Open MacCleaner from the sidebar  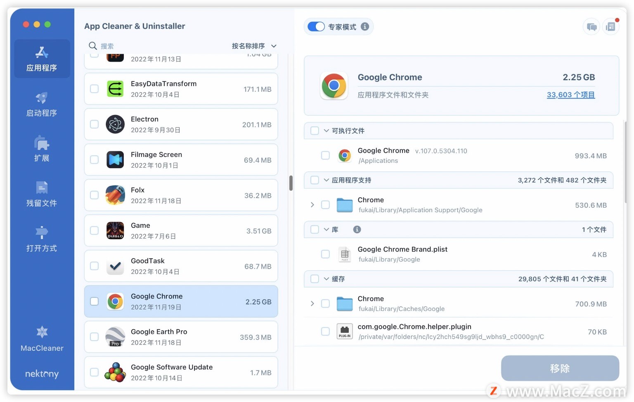coord(42,339)
